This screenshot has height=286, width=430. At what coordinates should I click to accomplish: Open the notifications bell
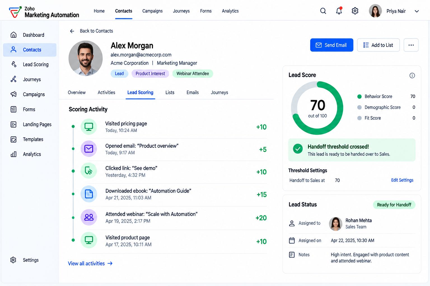[x=339, y=11]
